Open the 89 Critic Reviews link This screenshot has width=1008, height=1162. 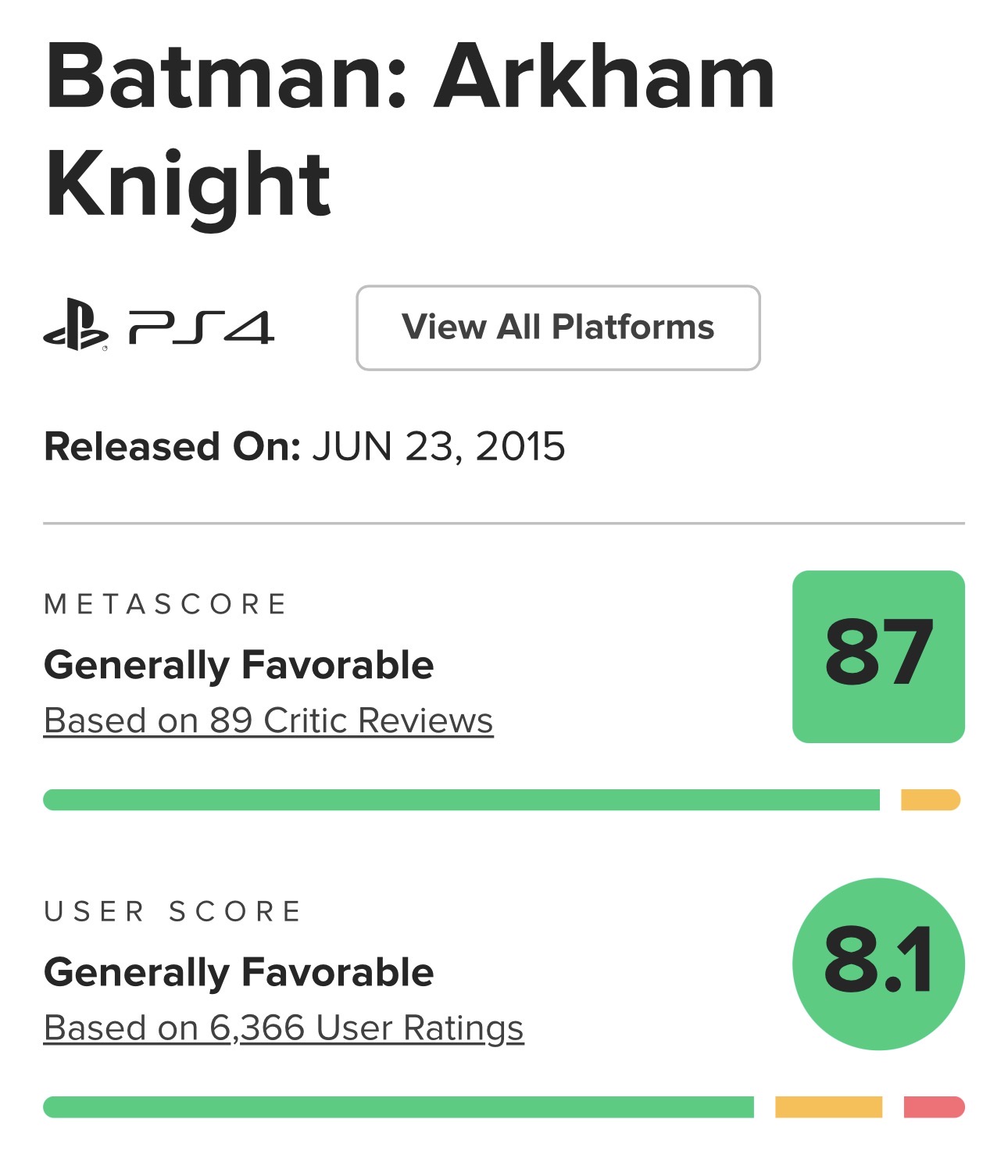(268, 720)
